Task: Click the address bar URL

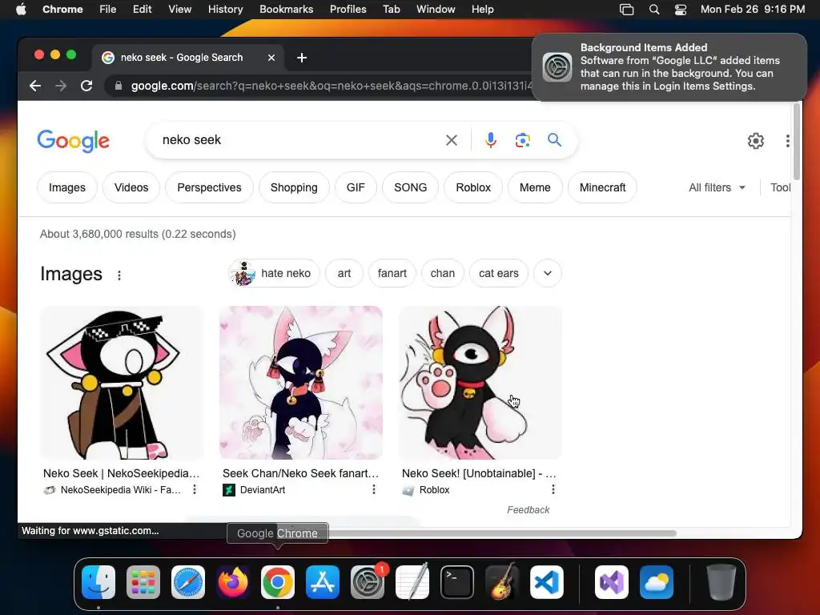Action: 331,86
